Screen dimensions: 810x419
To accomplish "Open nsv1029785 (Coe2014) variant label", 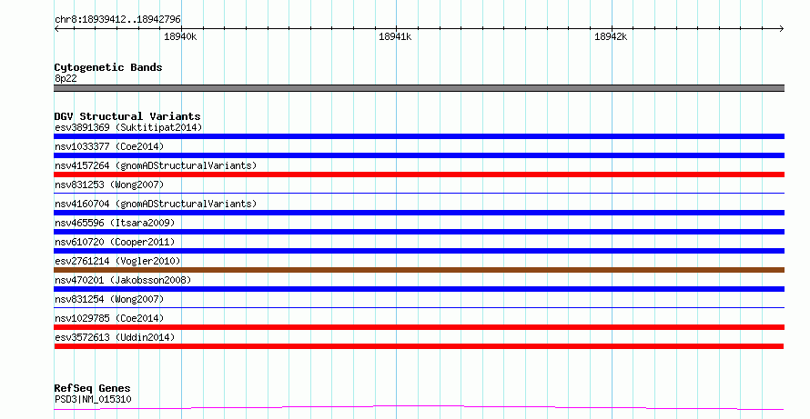I will pyautogui.click(x=109, y=318).
